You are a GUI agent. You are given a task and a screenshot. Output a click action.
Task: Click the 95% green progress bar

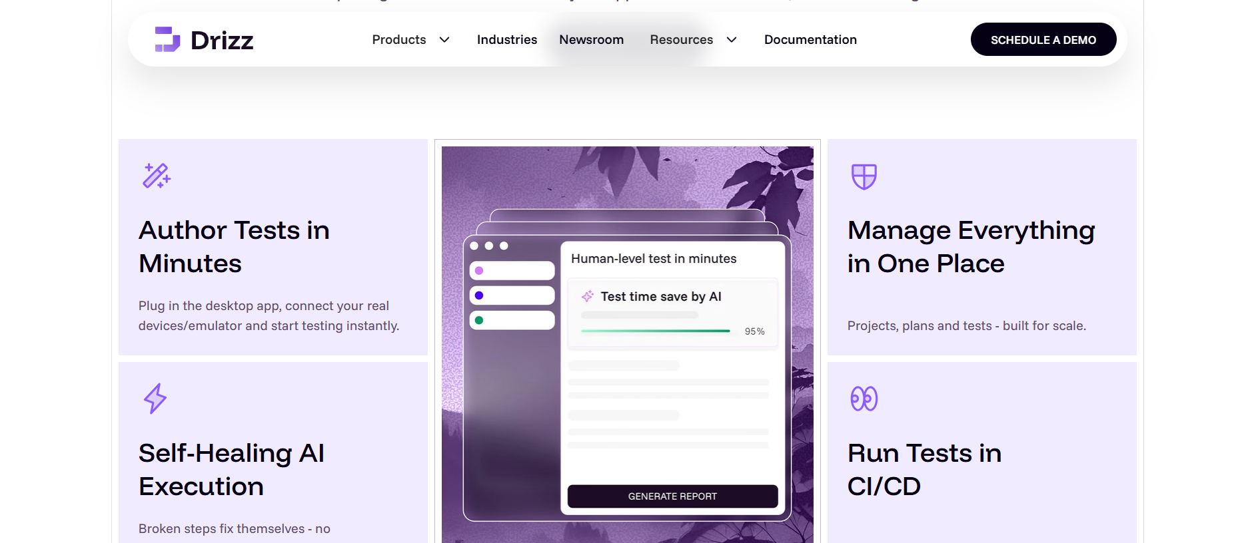(x=655, y=331)
